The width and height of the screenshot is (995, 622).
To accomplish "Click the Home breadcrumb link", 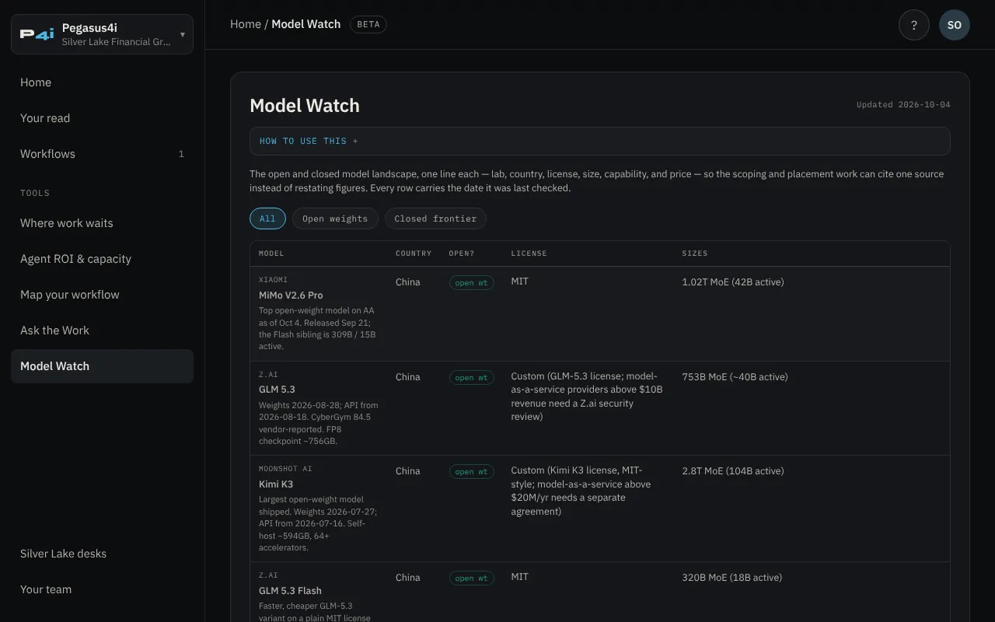I will (246, 24).
